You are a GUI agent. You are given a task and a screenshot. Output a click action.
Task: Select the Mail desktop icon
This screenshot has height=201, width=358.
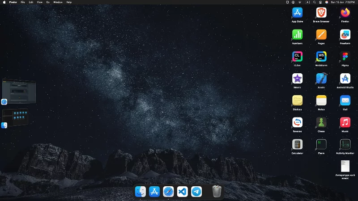pos(345,100)
